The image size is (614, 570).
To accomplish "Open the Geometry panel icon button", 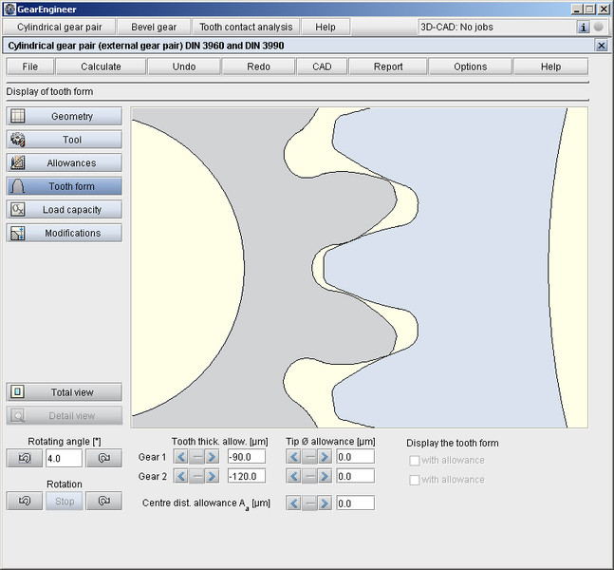I will (x=65, y=116).
